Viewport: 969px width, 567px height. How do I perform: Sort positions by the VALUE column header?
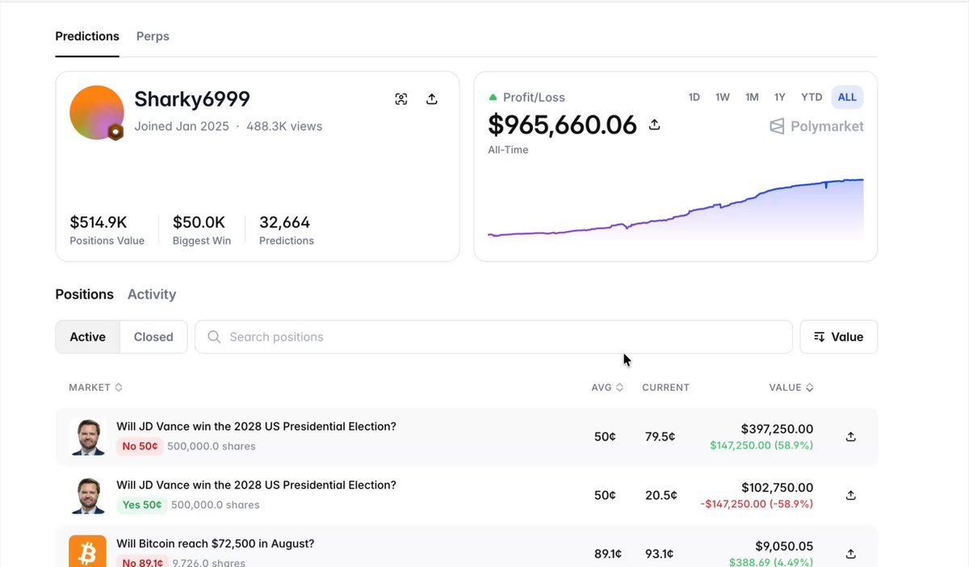(x=791, y=388)
